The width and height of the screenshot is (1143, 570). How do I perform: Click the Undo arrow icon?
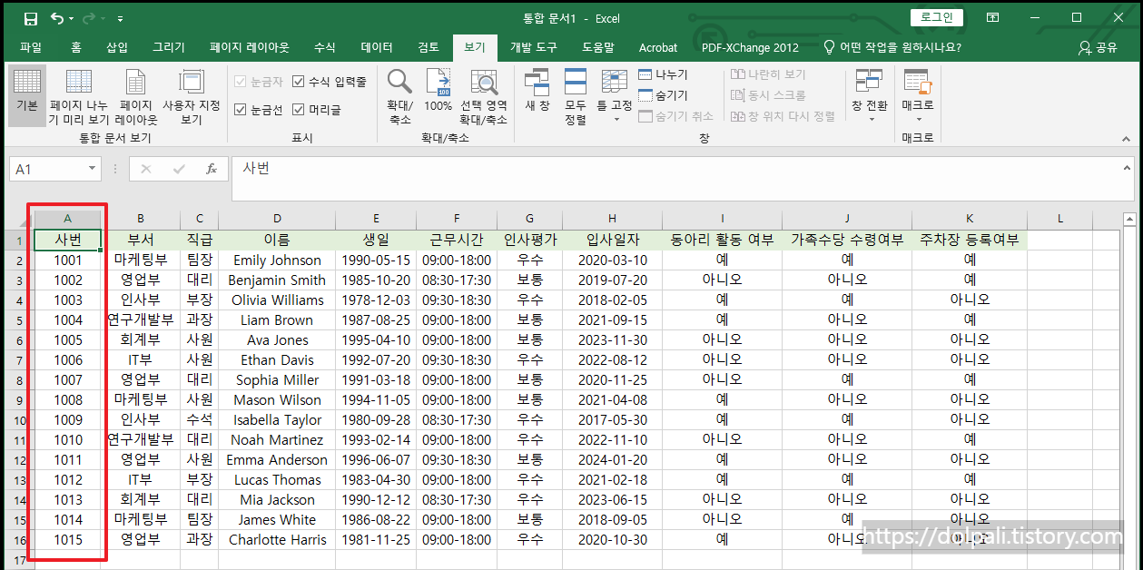[57, 18]
